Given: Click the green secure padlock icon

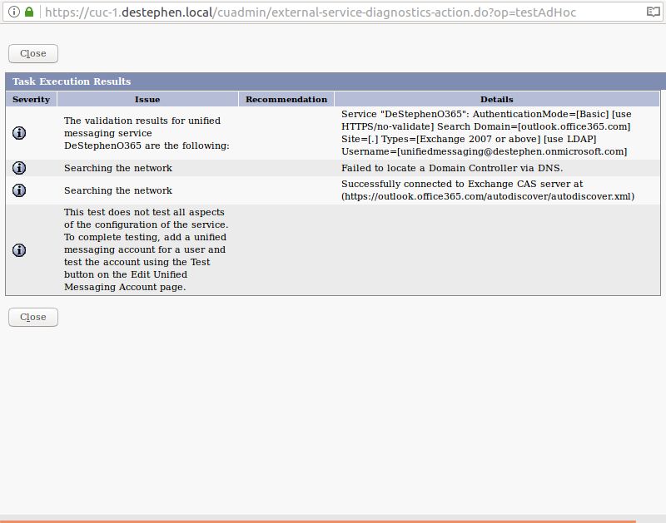Looking at the screenshot, I should click(x=29, y=12).
